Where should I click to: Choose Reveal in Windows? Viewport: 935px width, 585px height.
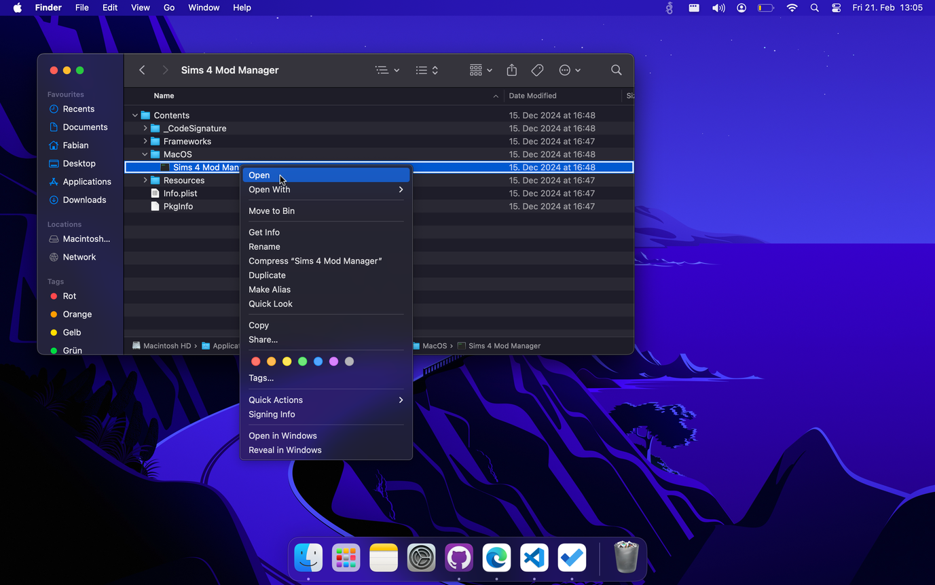pos(326,450)
